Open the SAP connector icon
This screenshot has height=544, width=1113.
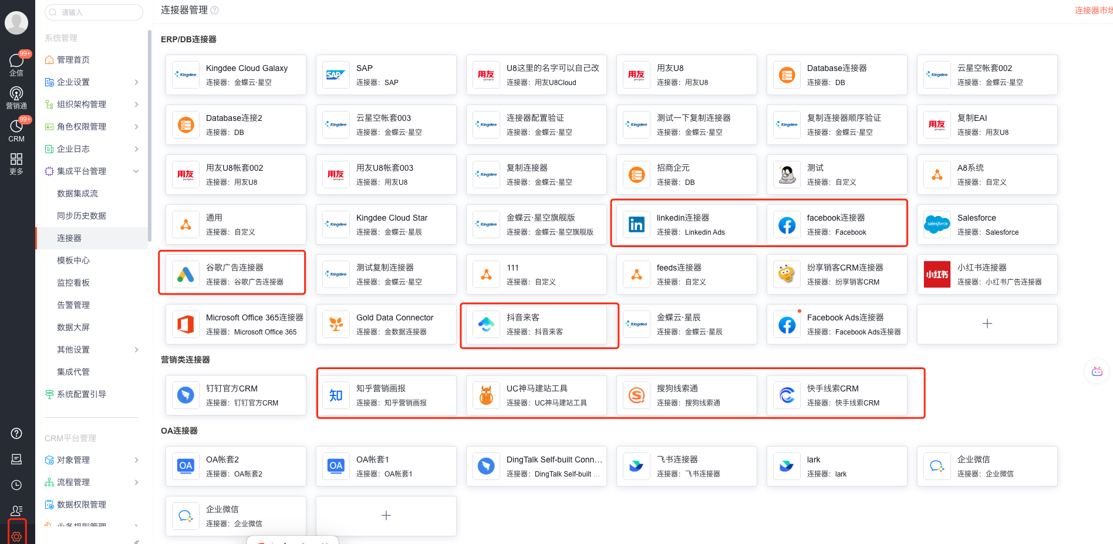coord(336,75)
